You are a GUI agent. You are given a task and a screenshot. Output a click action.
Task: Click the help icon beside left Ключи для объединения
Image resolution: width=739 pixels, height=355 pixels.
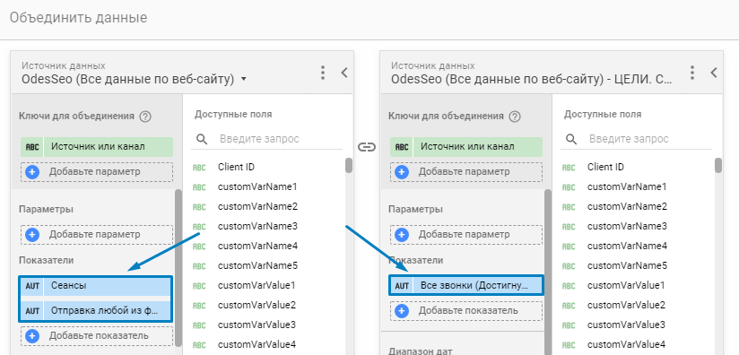145,117
